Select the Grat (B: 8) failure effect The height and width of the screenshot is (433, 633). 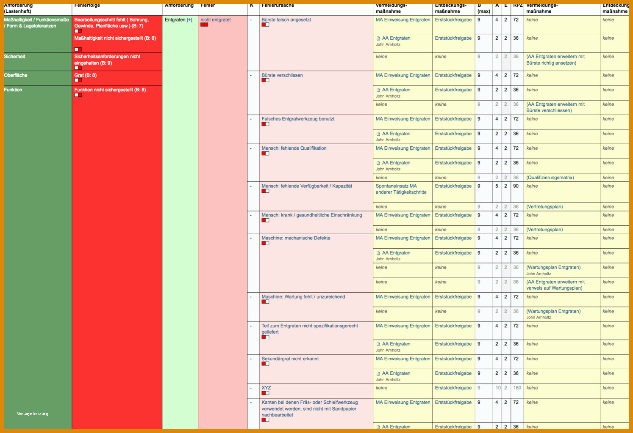117,78
